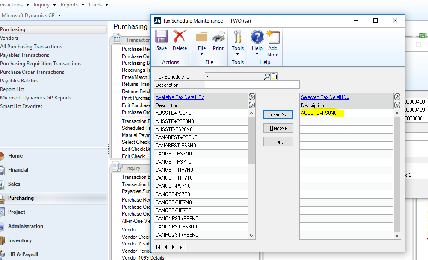This screenshot has width=428, height=260.
Task: Open the Tools dropdown arrow in toolbar
Action: point(237,54)
